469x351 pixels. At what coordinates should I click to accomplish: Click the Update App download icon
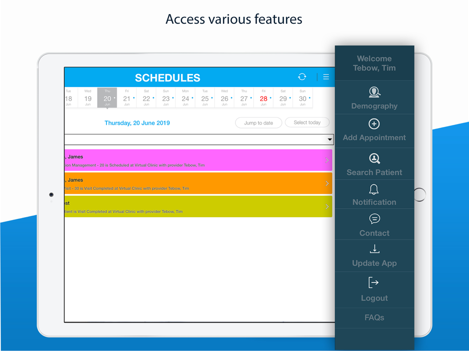click(x=374, y=249)
